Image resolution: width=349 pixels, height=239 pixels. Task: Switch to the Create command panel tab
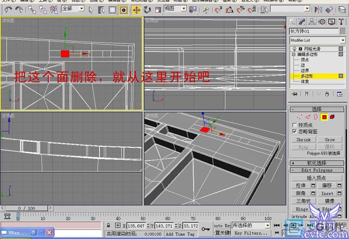[292, 22]
